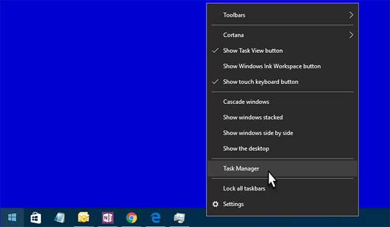390x227 pixels.
Task: Toggle Show Task View button option
Action: coord(282,51)
